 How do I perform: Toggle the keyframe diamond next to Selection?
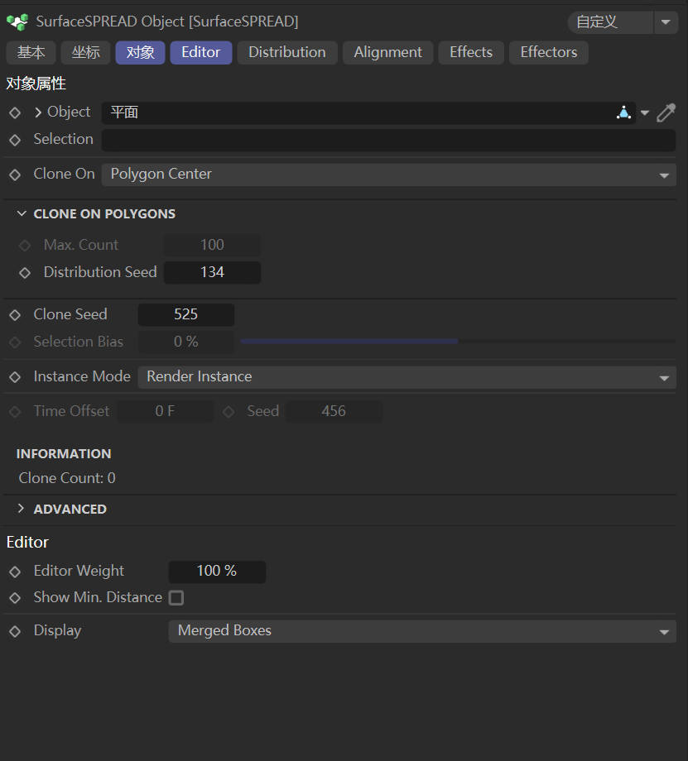[14, 139]
